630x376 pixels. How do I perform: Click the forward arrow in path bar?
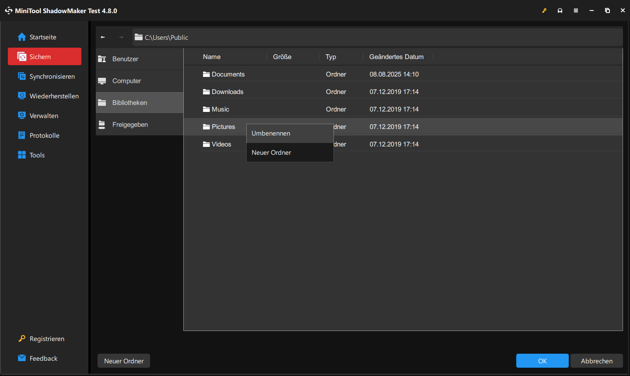coord(121,37)
